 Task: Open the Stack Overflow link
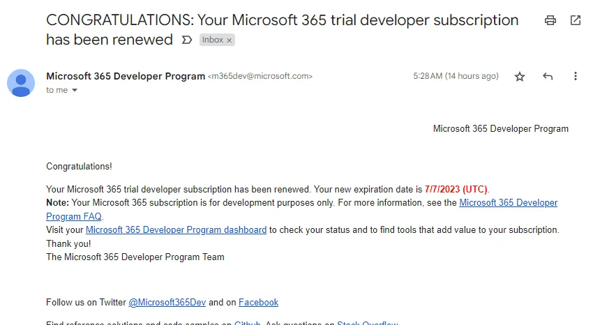click(x=367, y=323)
